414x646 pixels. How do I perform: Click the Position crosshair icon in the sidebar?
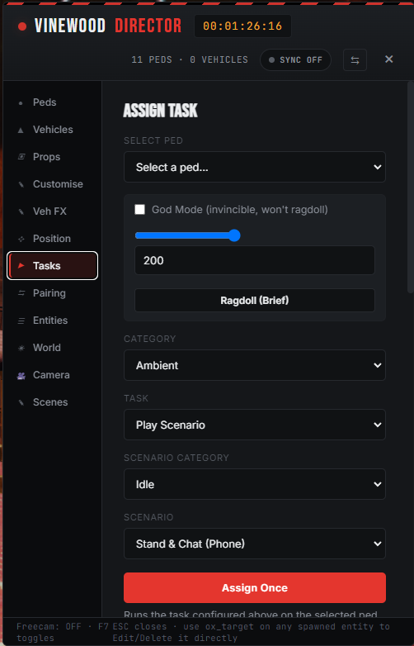click(x=21, y=239)
